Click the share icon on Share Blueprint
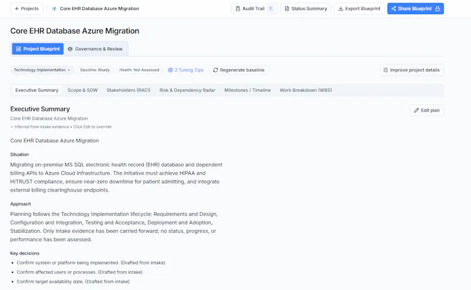The width and height of the screenshot is (471, 290). pos(394,9)
